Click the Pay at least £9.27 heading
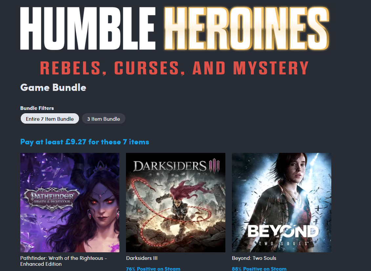Image resolution: width=371 pixels, height=271 pixels. tap(85, 142)
